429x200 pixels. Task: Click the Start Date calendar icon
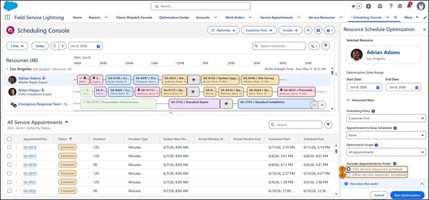coord(378,87)
